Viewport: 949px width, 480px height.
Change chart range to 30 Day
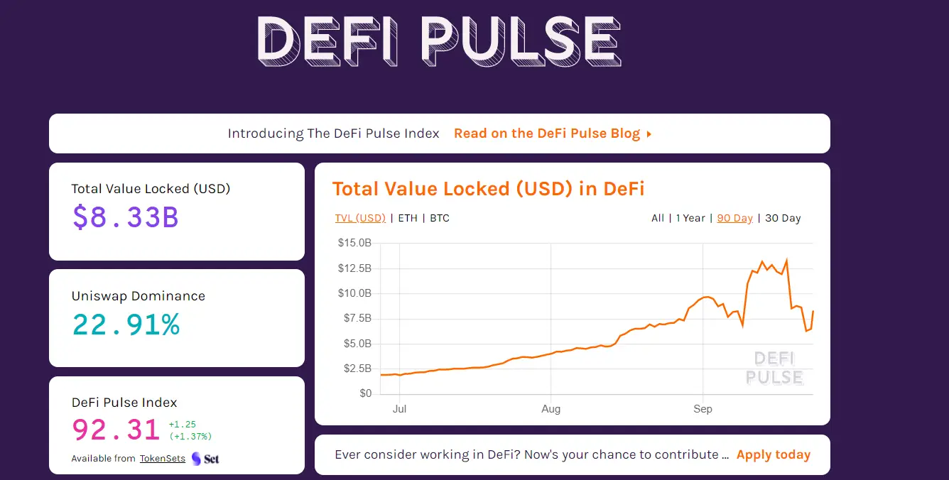point(782,218)
